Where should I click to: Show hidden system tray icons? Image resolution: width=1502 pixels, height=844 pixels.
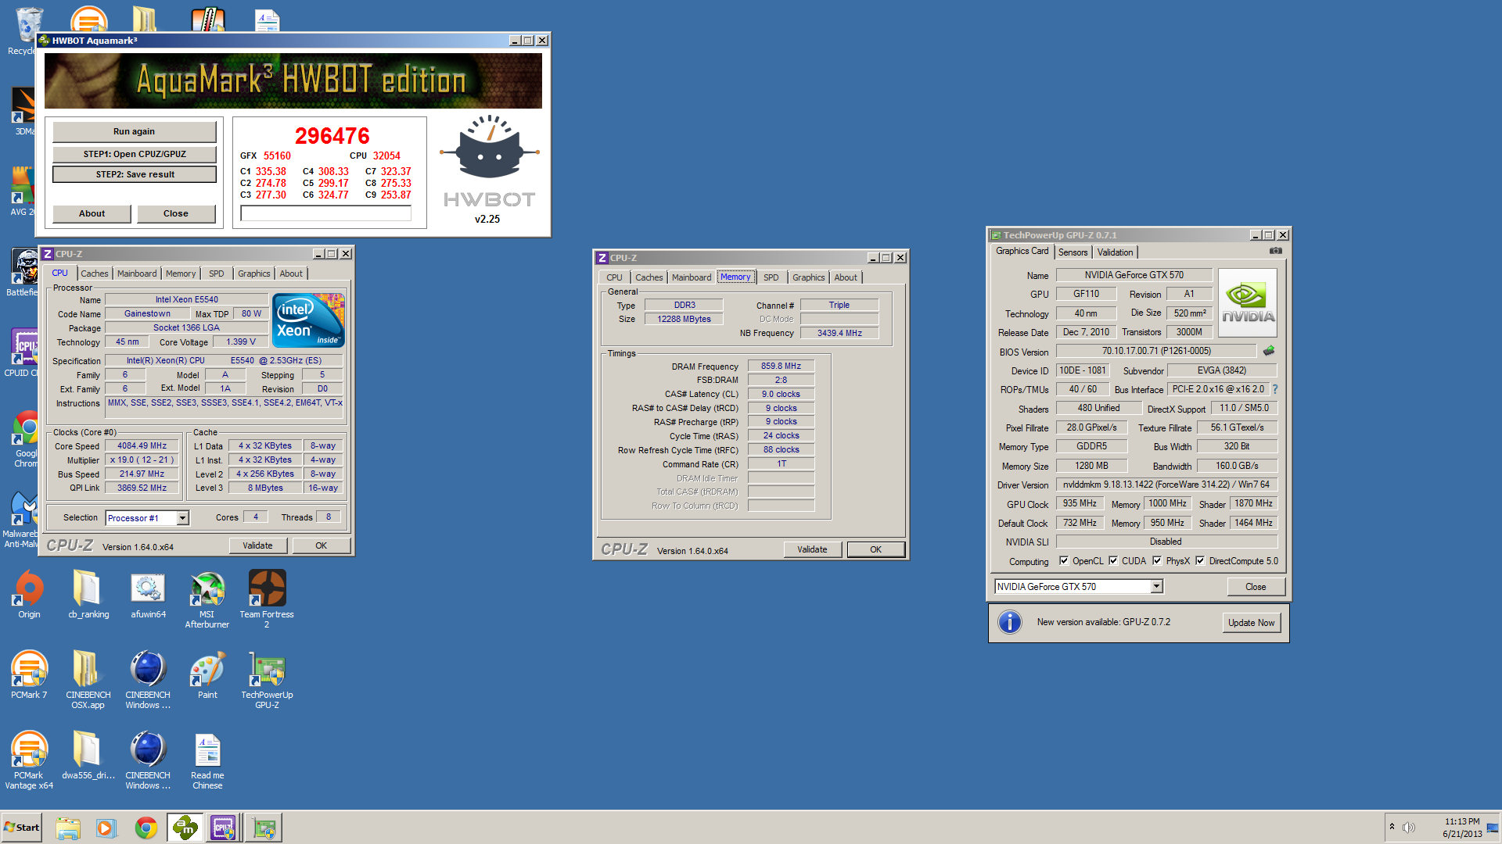pyautogui.click(x=1392, y=827)
